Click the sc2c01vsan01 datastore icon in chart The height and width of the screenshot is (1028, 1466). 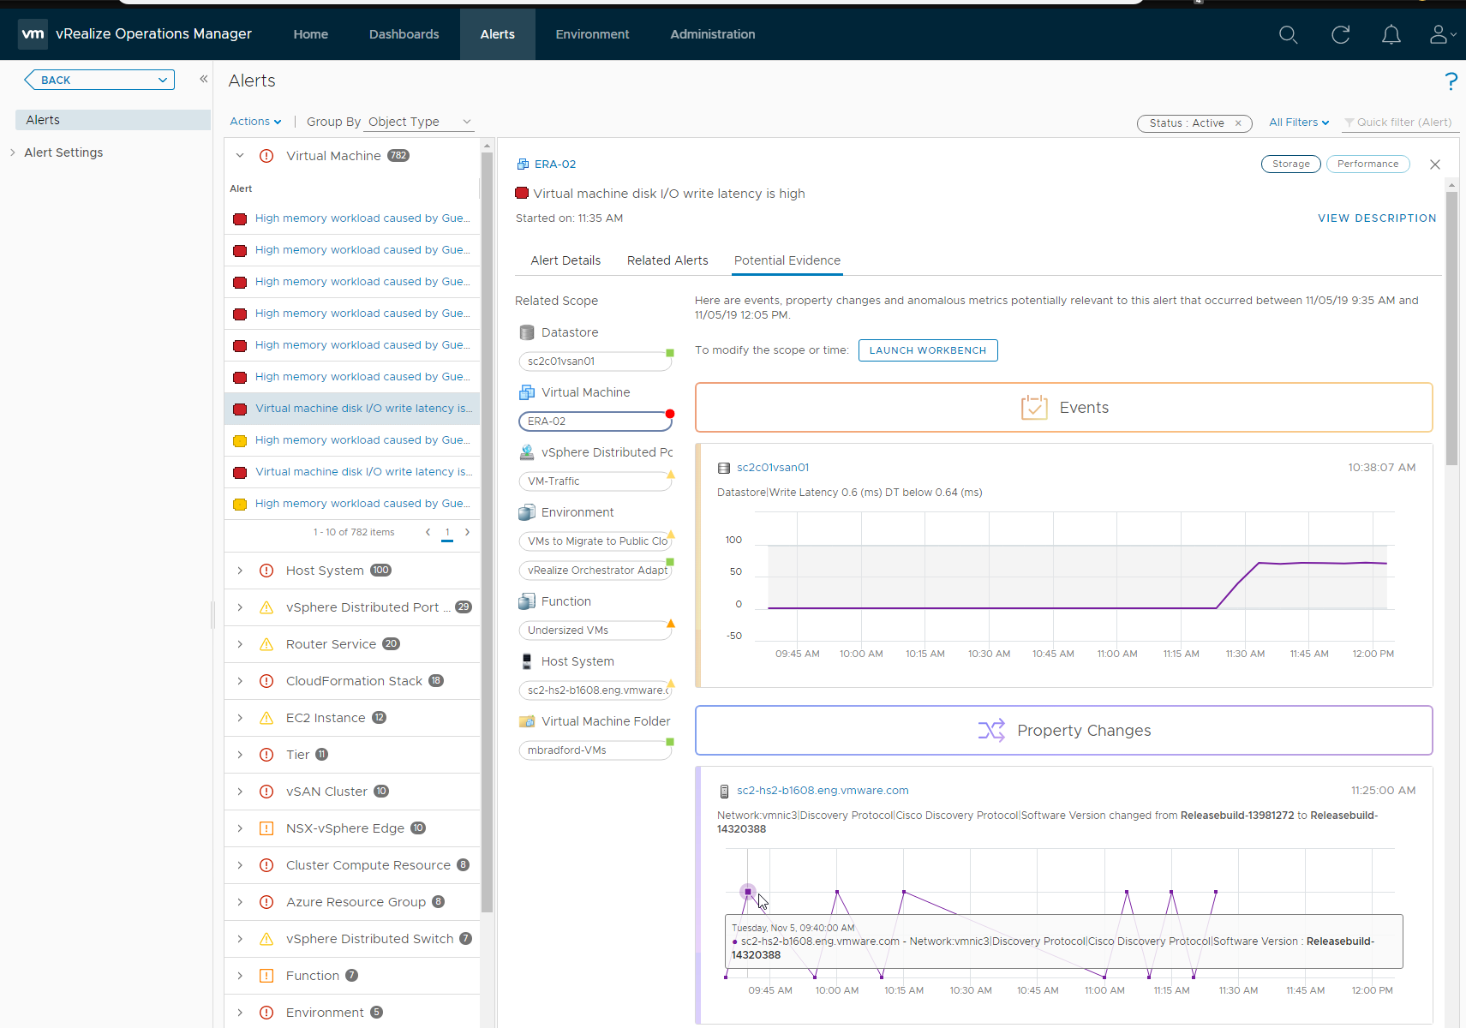coord(724,468)
